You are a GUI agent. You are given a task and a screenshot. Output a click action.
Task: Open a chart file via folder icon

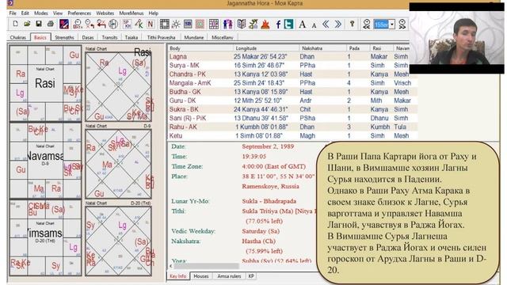pos(27,25)
